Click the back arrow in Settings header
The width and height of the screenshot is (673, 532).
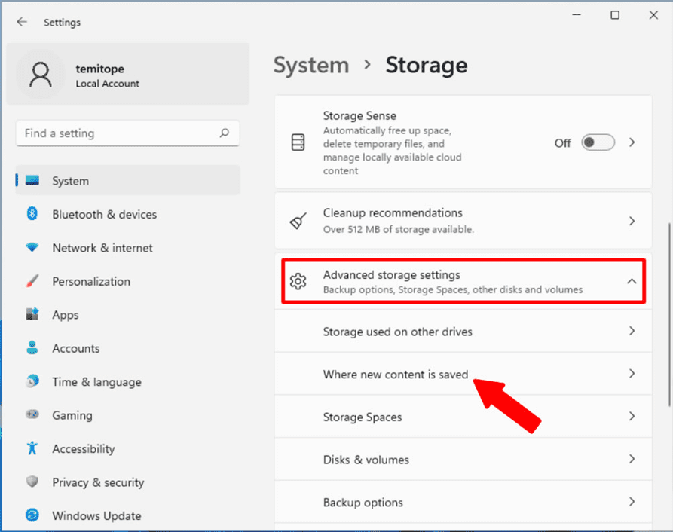(22, 22)
